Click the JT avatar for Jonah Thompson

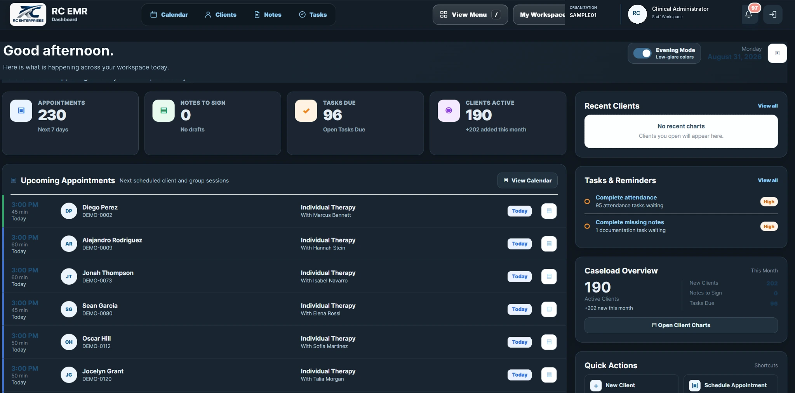[x=69, y=277]
